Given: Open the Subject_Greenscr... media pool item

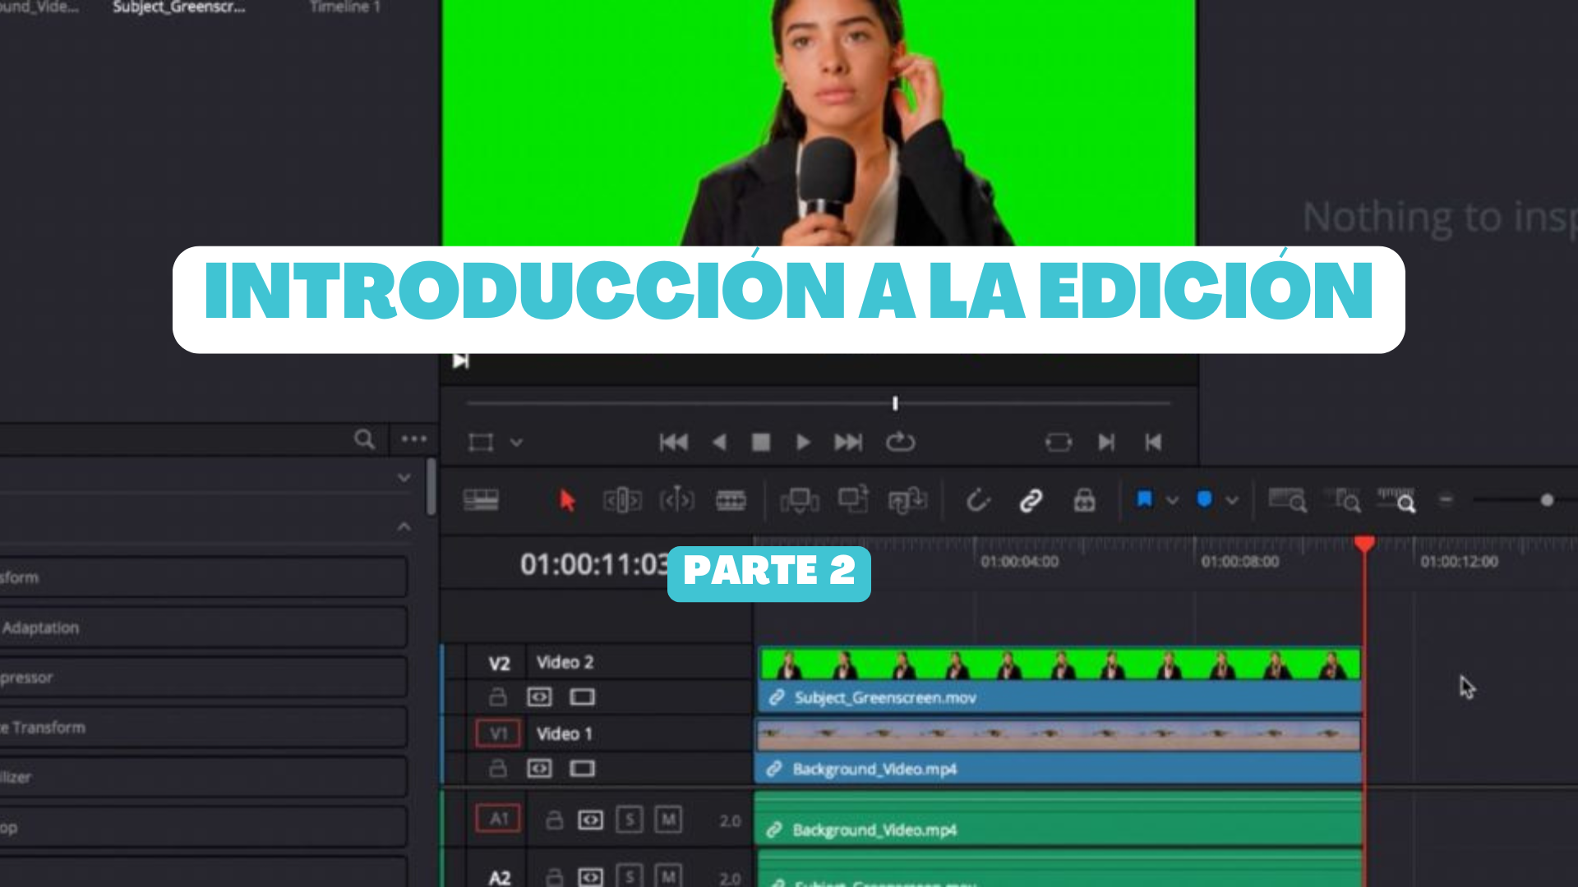Looking at the screenshot, I should click(178, 7).
